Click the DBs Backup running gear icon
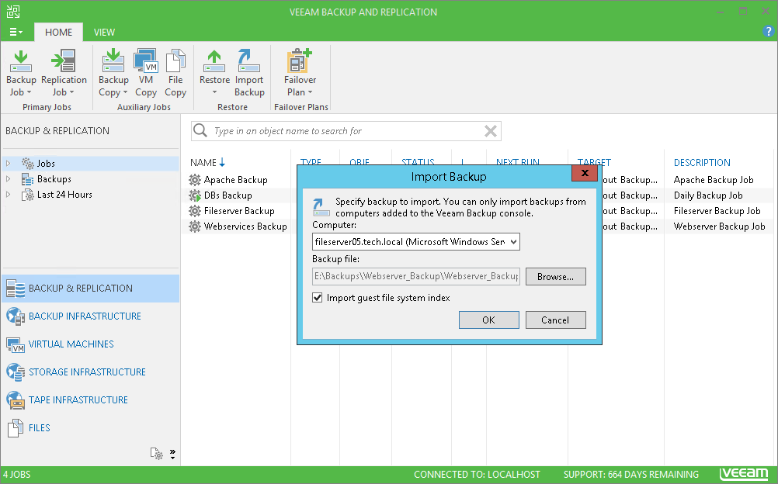Viewport: 778px width, 484px height. [x=195, y=195]
